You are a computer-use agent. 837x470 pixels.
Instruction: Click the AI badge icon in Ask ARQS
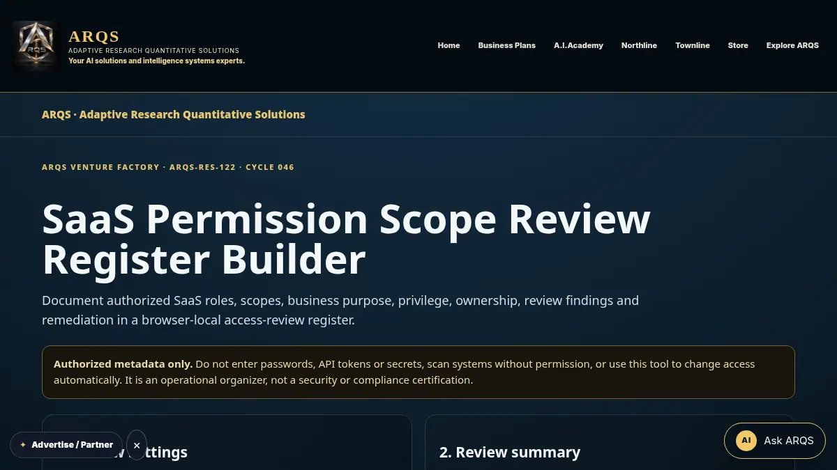coord(746,441)
